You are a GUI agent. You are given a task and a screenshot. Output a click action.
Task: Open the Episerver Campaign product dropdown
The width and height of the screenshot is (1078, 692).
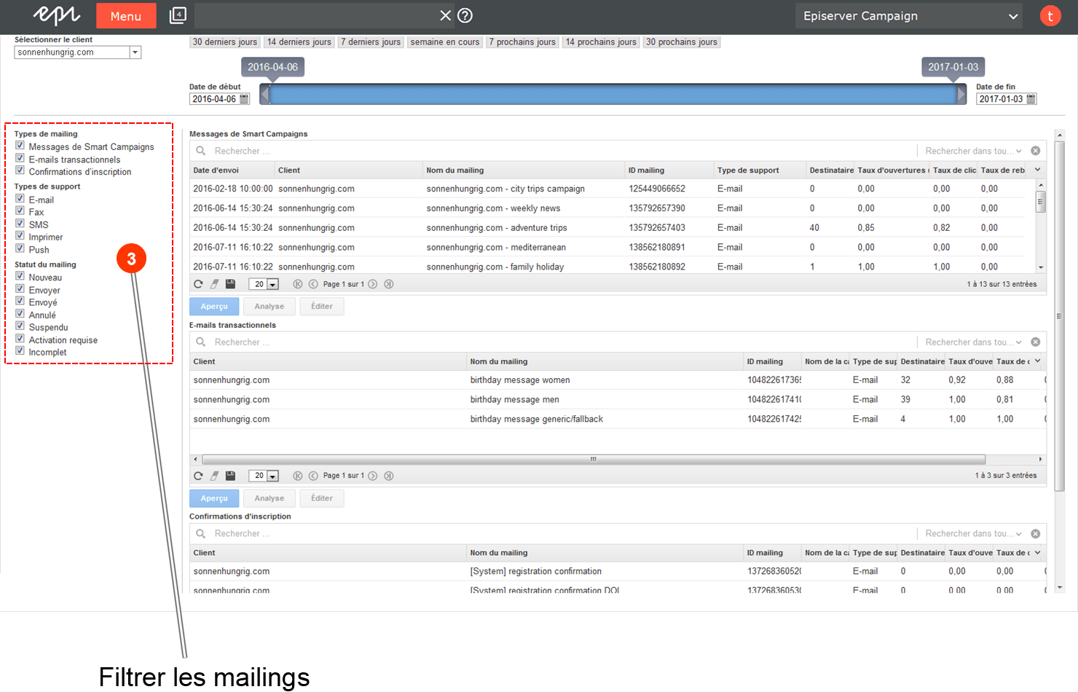[908, 16]
